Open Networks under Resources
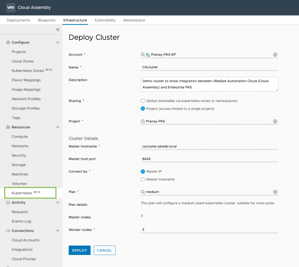Image resolution: width=299 pixels, height=267 pixels. [x=20, y=146]
